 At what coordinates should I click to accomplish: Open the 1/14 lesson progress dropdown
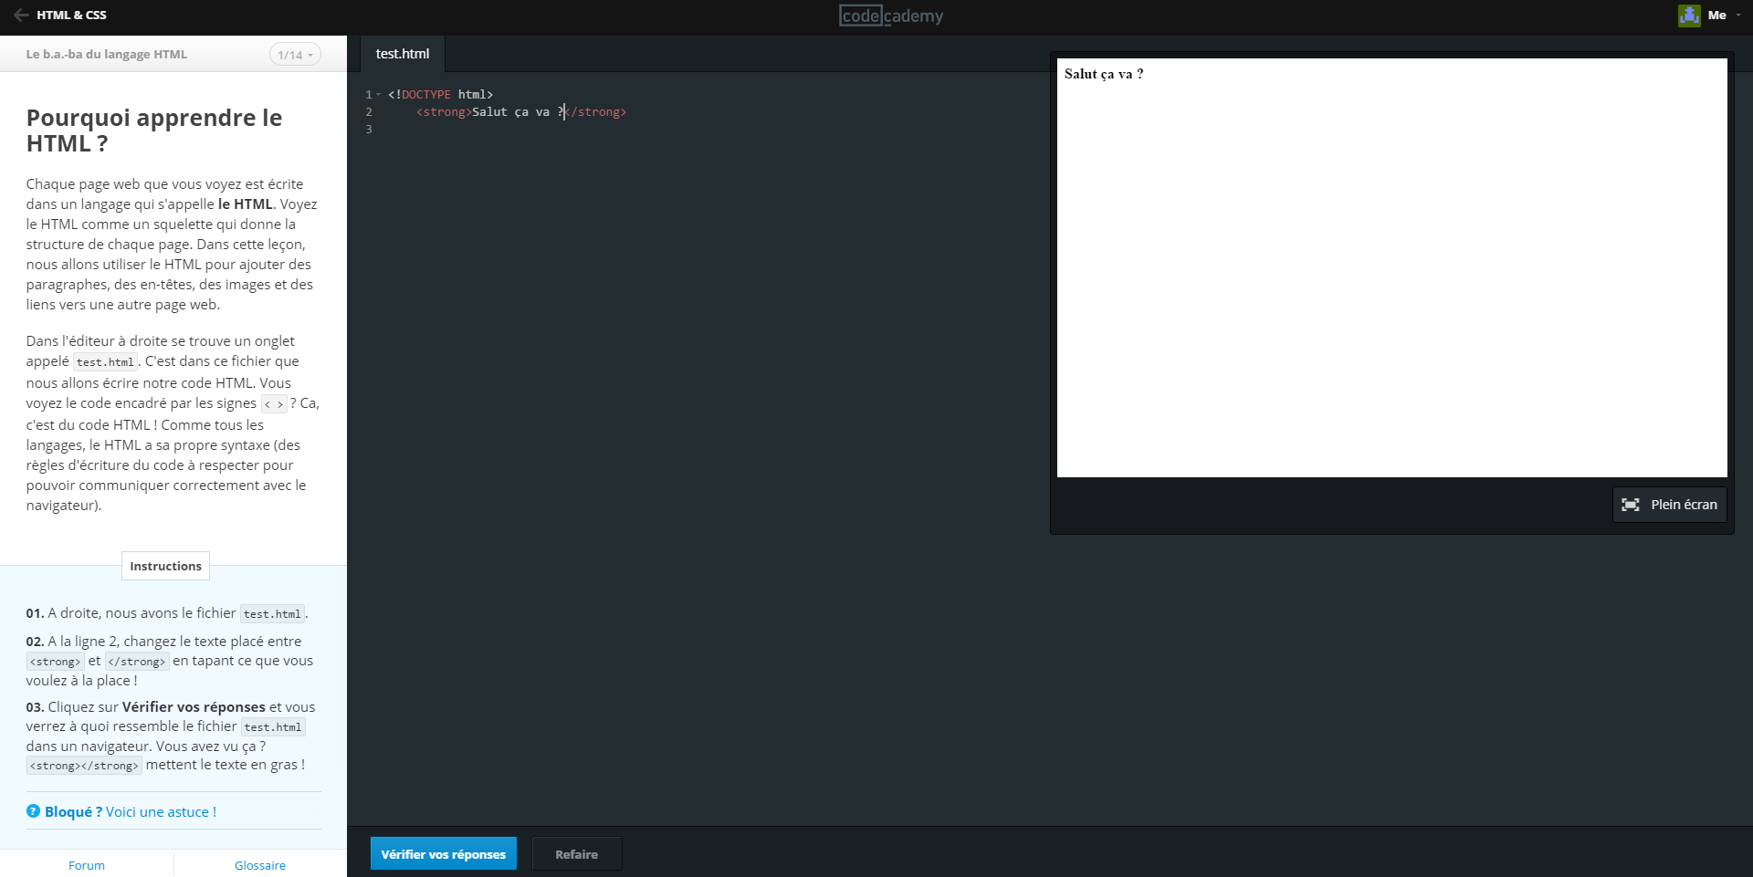(295, 55)
